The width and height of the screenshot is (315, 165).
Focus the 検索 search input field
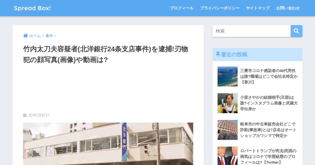pyautogui.click(x=251, y=31)
